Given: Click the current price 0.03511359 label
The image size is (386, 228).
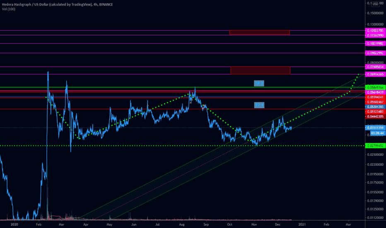Looking at the screenshot, I should [375, 128].
